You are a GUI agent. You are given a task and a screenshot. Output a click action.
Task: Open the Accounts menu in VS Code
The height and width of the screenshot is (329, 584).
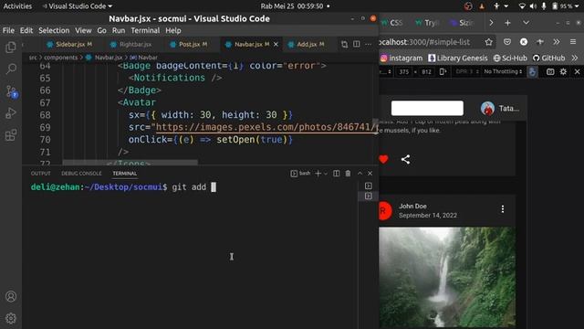11,296
